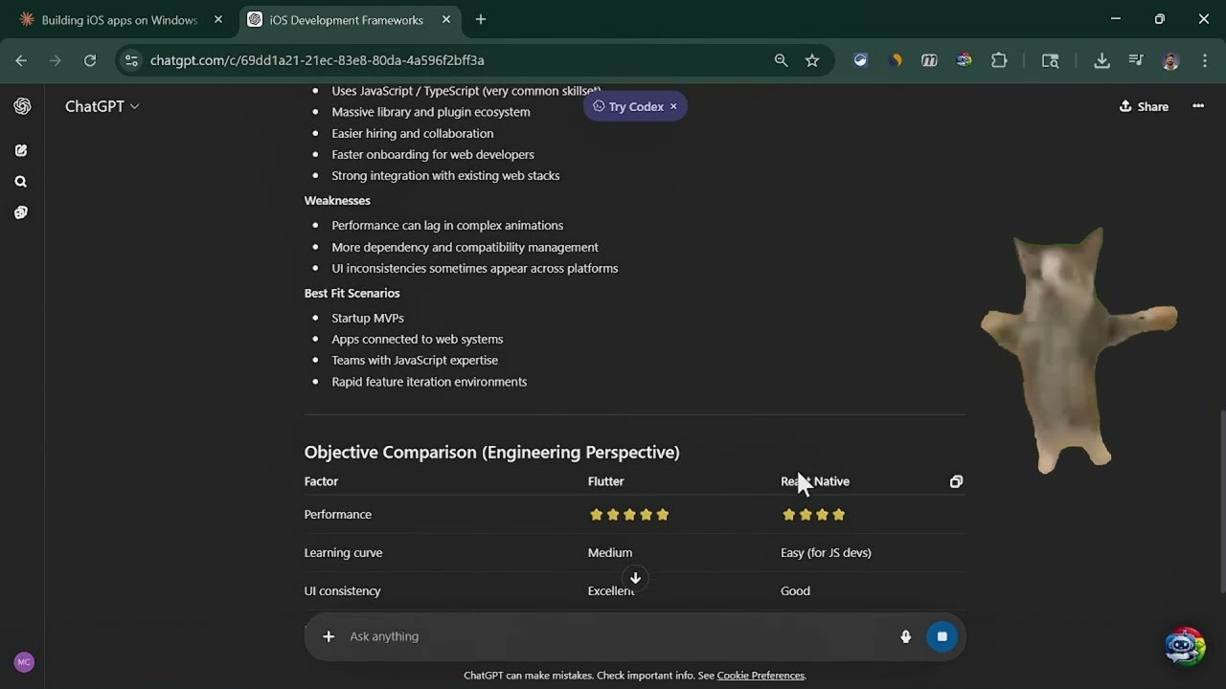Jump to latest message with the down arrow
Image resolution: width=1226 pixels, height=689 pixels.
tap(635, 578)
